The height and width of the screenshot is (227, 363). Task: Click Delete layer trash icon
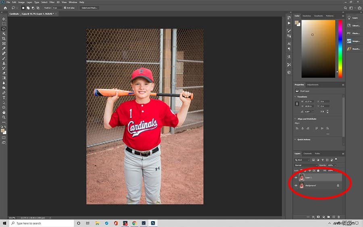[x=339, y=217]
